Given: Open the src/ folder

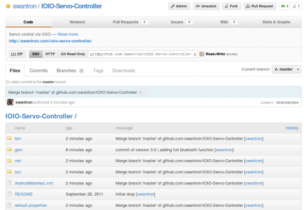Looking at the screenshot, I should coord(18,172).
